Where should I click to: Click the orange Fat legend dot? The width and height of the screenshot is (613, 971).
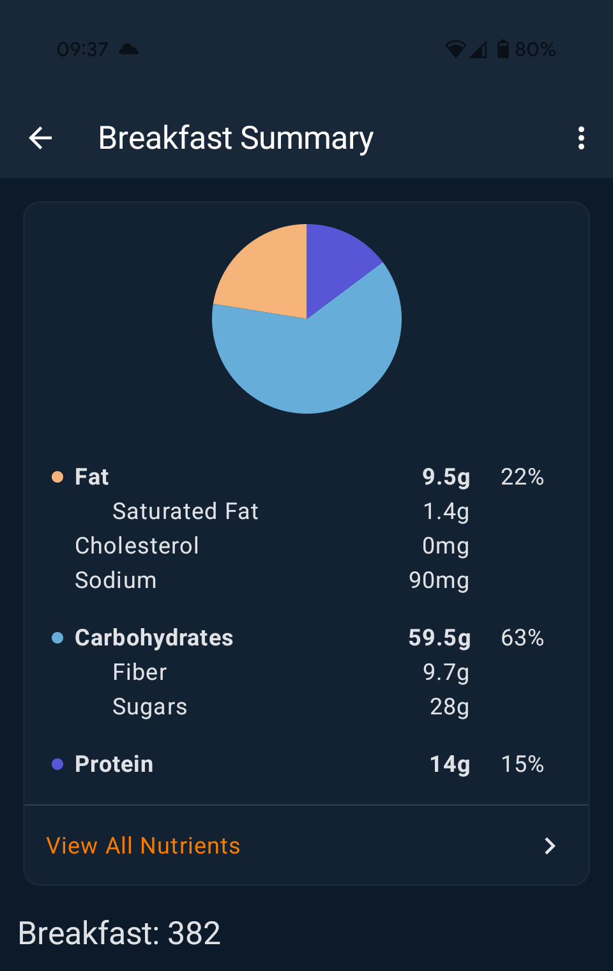(57, 477)
